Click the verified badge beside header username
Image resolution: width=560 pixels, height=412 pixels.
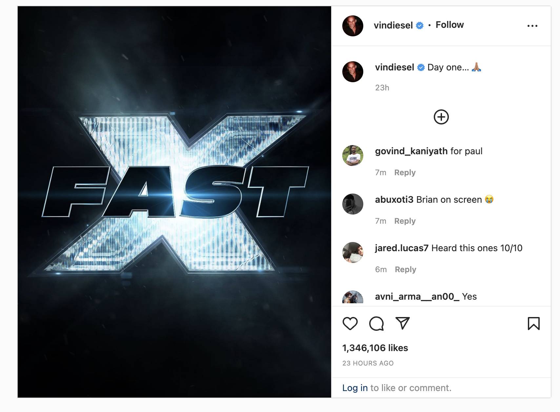(420, 25)
